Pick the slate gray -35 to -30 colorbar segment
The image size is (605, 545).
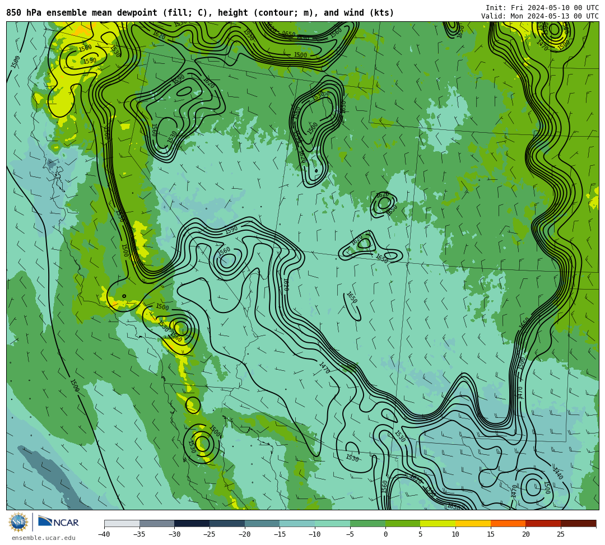tap(157, 523)
